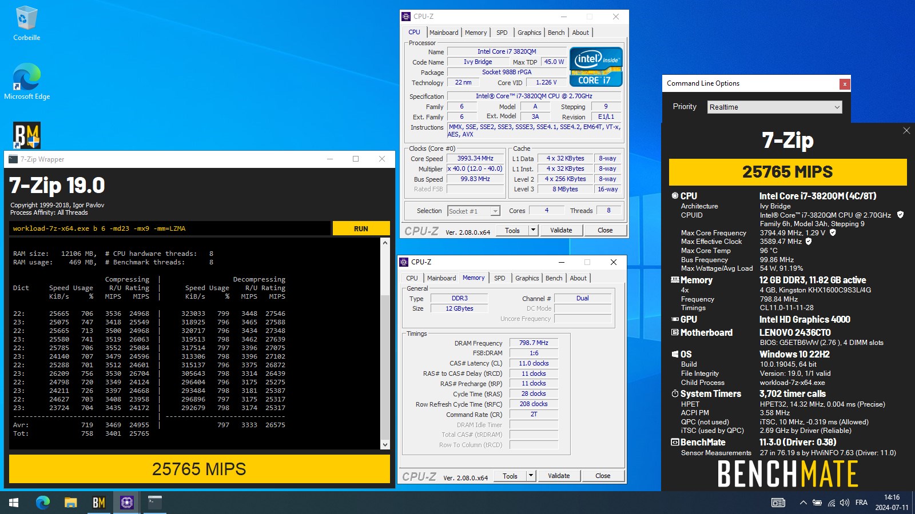Screen dimensions: 915x514
Task: Open the BenchMate taskbar icon
Action: (99, 503)
